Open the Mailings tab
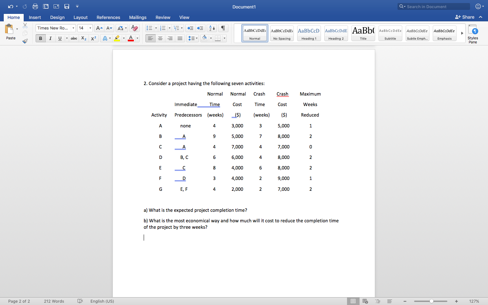488x305 pixels. pyautogui.click(x=138, y=17)
